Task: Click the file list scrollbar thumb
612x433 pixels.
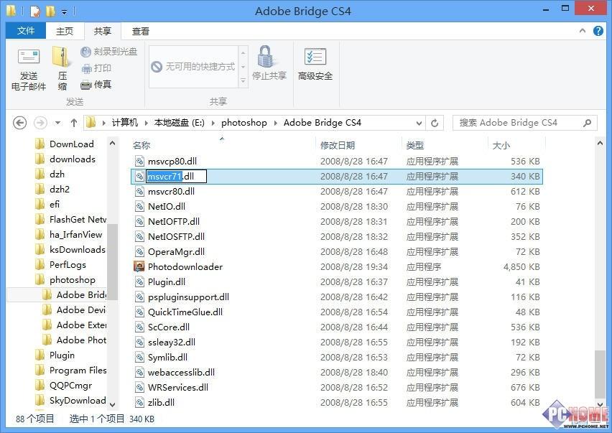Action: (x=601, y=374)
